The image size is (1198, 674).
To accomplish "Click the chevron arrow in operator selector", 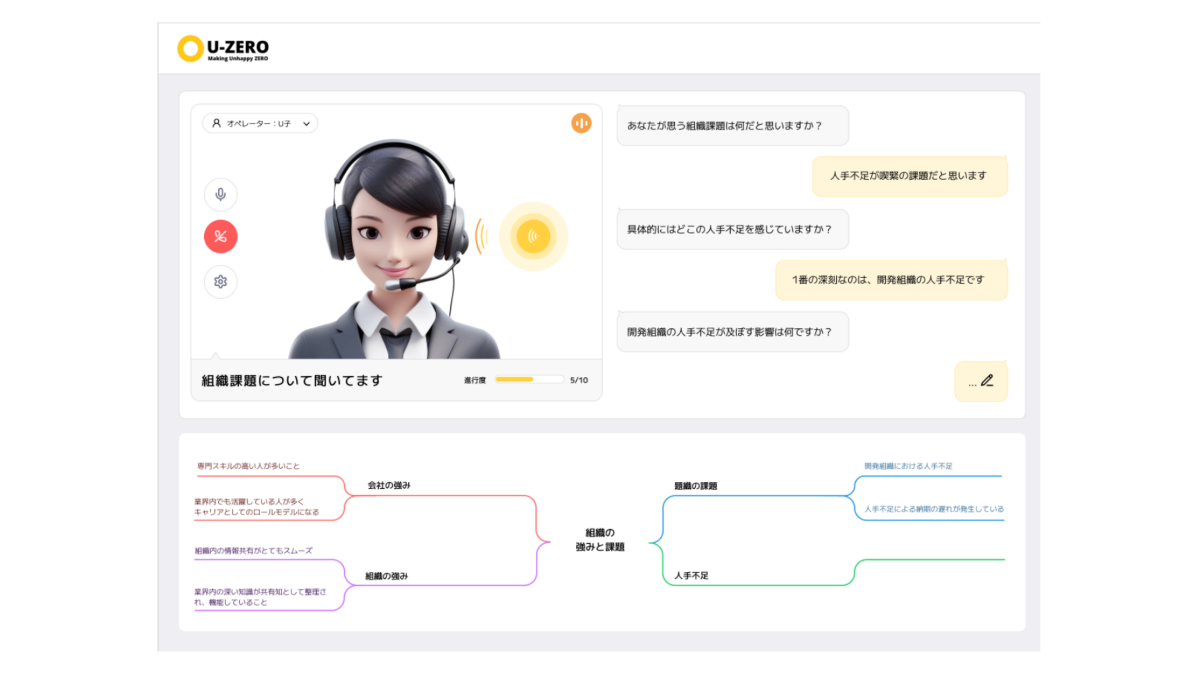I will [x=306, y=124].
